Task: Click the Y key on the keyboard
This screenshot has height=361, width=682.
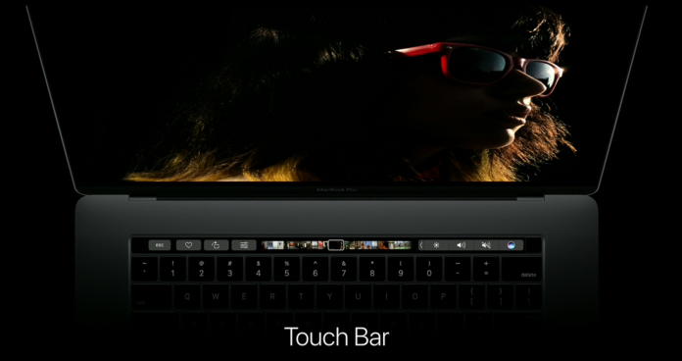Action: click(329, 297)
